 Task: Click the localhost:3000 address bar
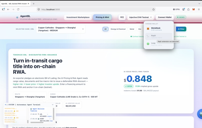pos(96,10)
